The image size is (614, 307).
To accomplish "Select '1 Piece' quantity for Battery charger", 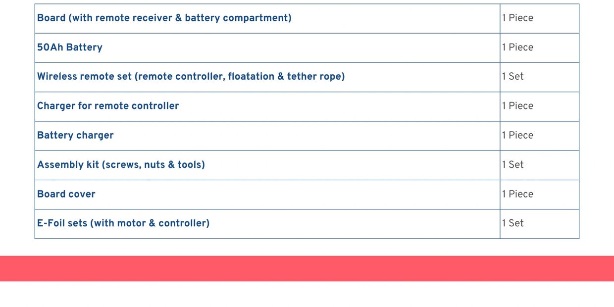I will (517, 135).
